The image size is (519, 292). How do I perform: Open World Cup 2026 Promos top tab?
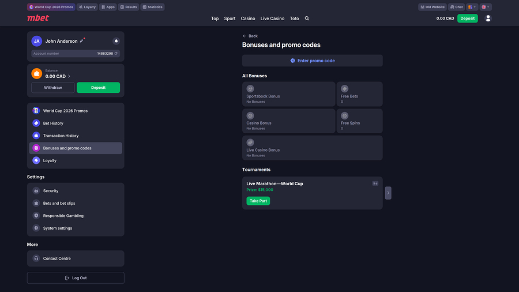pos(51,7)
